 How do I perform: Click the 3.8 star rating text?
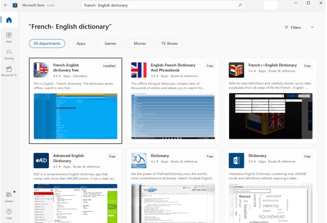pyautogui.click(x=155, y=76)
